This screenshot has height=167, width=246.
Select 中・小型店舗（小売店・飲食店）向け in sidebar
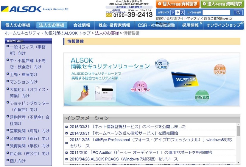27,64
